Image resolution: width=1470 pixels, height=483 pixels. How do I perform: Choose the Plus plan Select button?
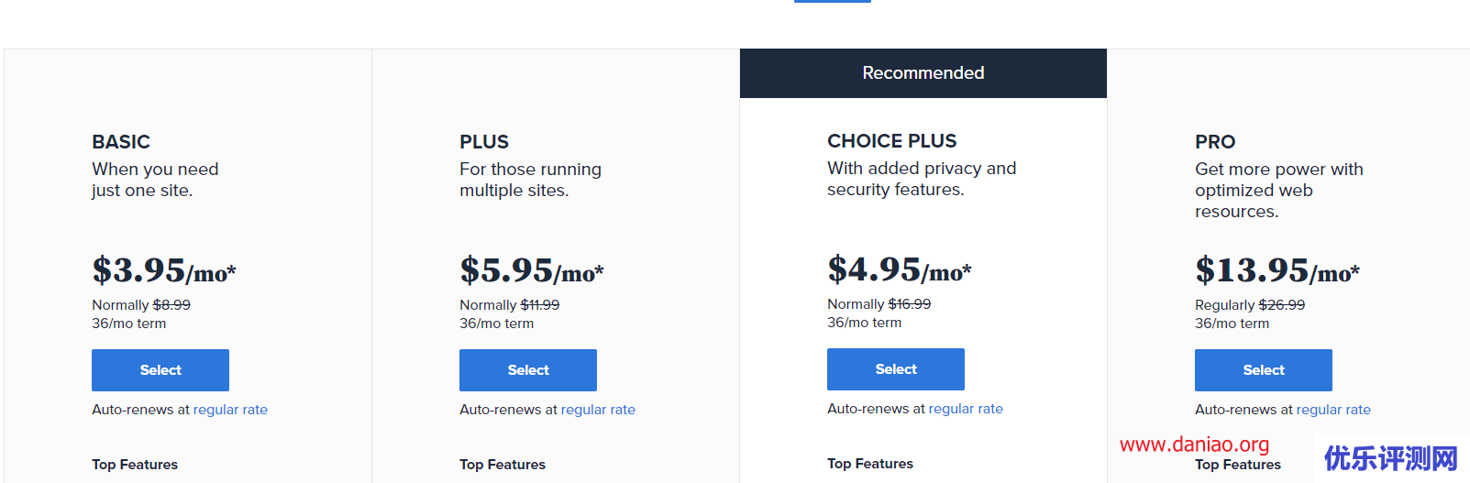(528, 370)
